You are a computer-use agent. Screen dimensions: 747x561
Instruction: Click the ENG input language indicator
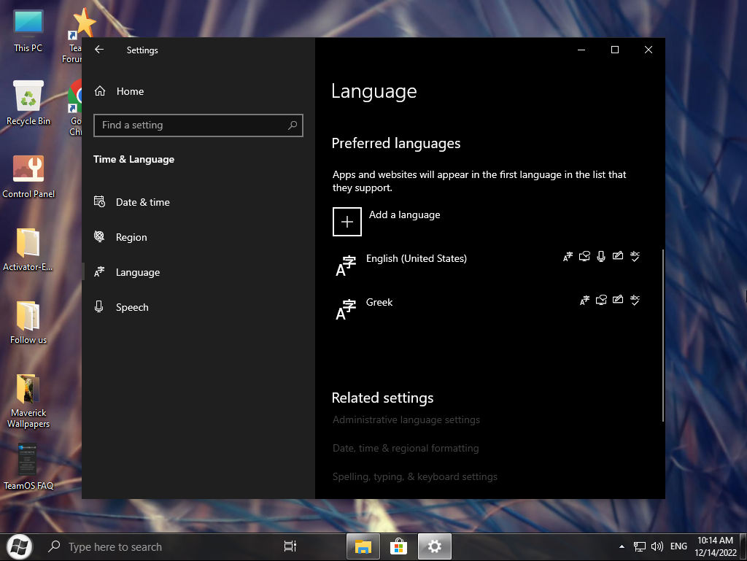(x=678, y=546)
